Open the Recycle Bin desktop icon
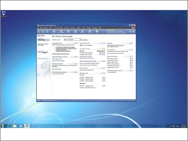188x141 pixels. tap(4, 14)
